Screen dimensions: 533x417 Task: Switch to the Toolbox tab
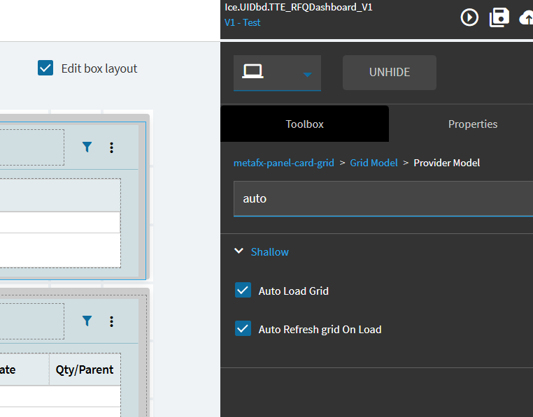pos(304,124)
